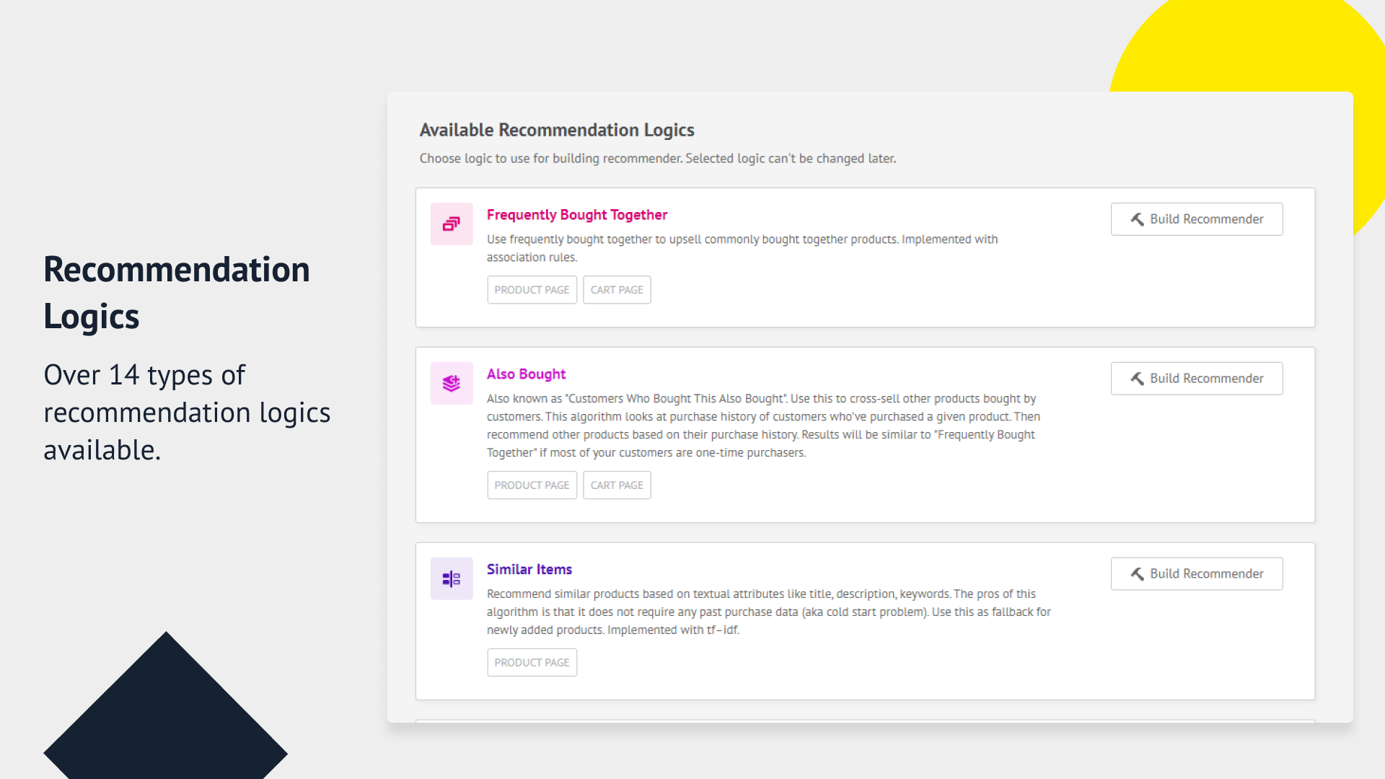Click hammer icon in Also Bought's Build button
The height and width of the screenshot is (779, 1385).
click(1138, 379)
